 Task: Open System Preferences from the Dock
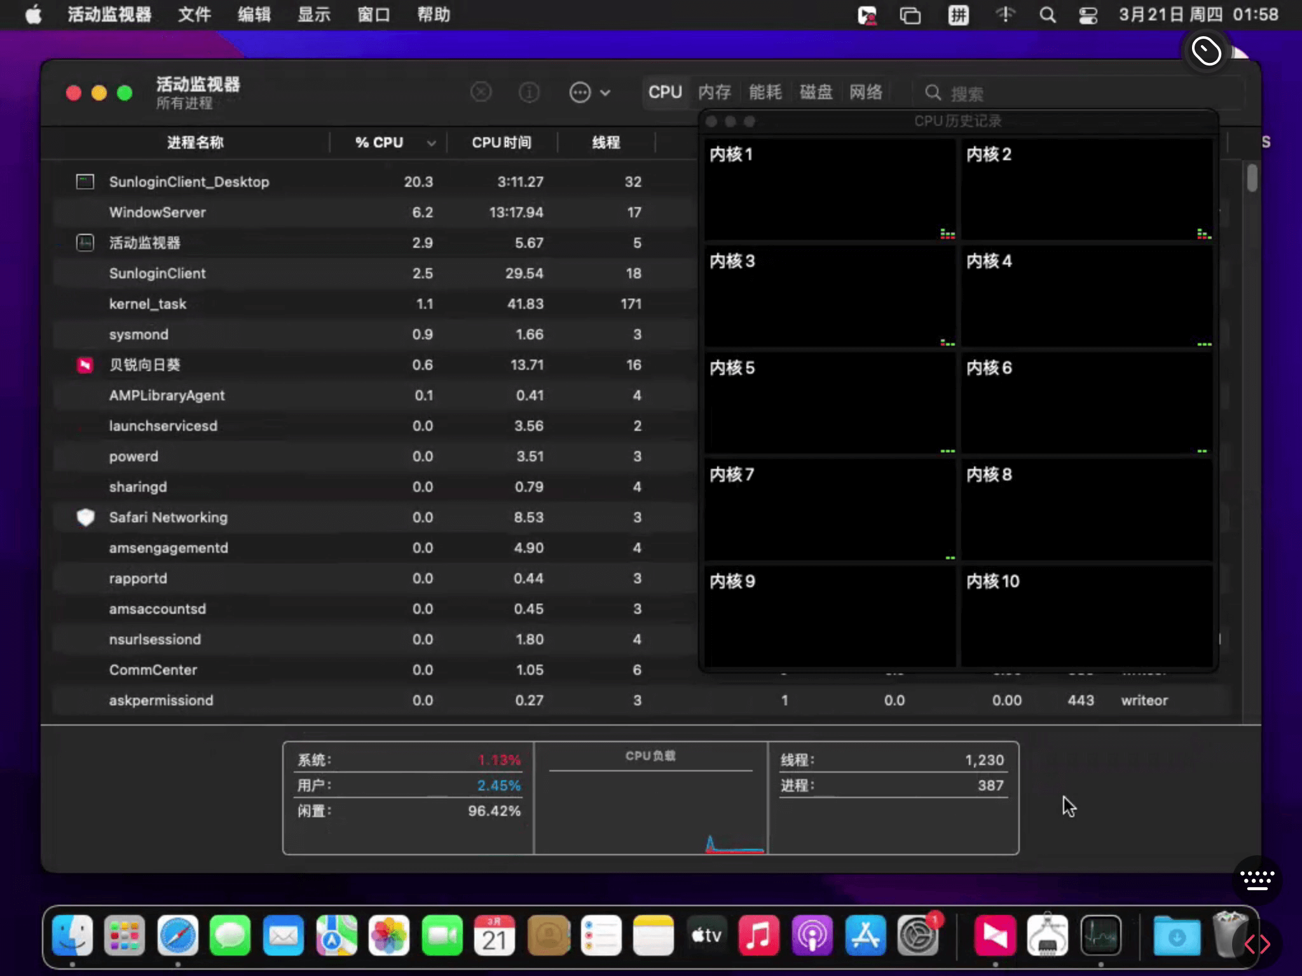919,935
